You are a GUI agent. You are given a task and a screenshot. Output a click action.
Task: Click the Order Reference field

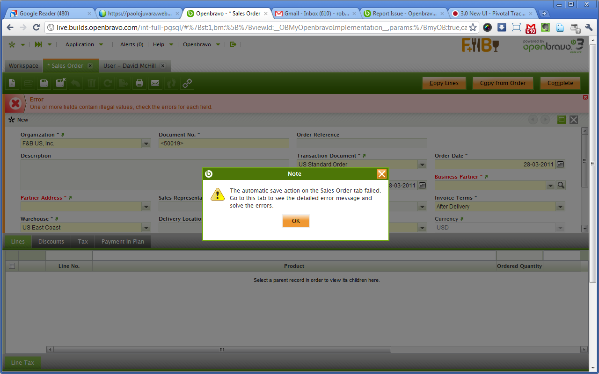tap(362, 144)
